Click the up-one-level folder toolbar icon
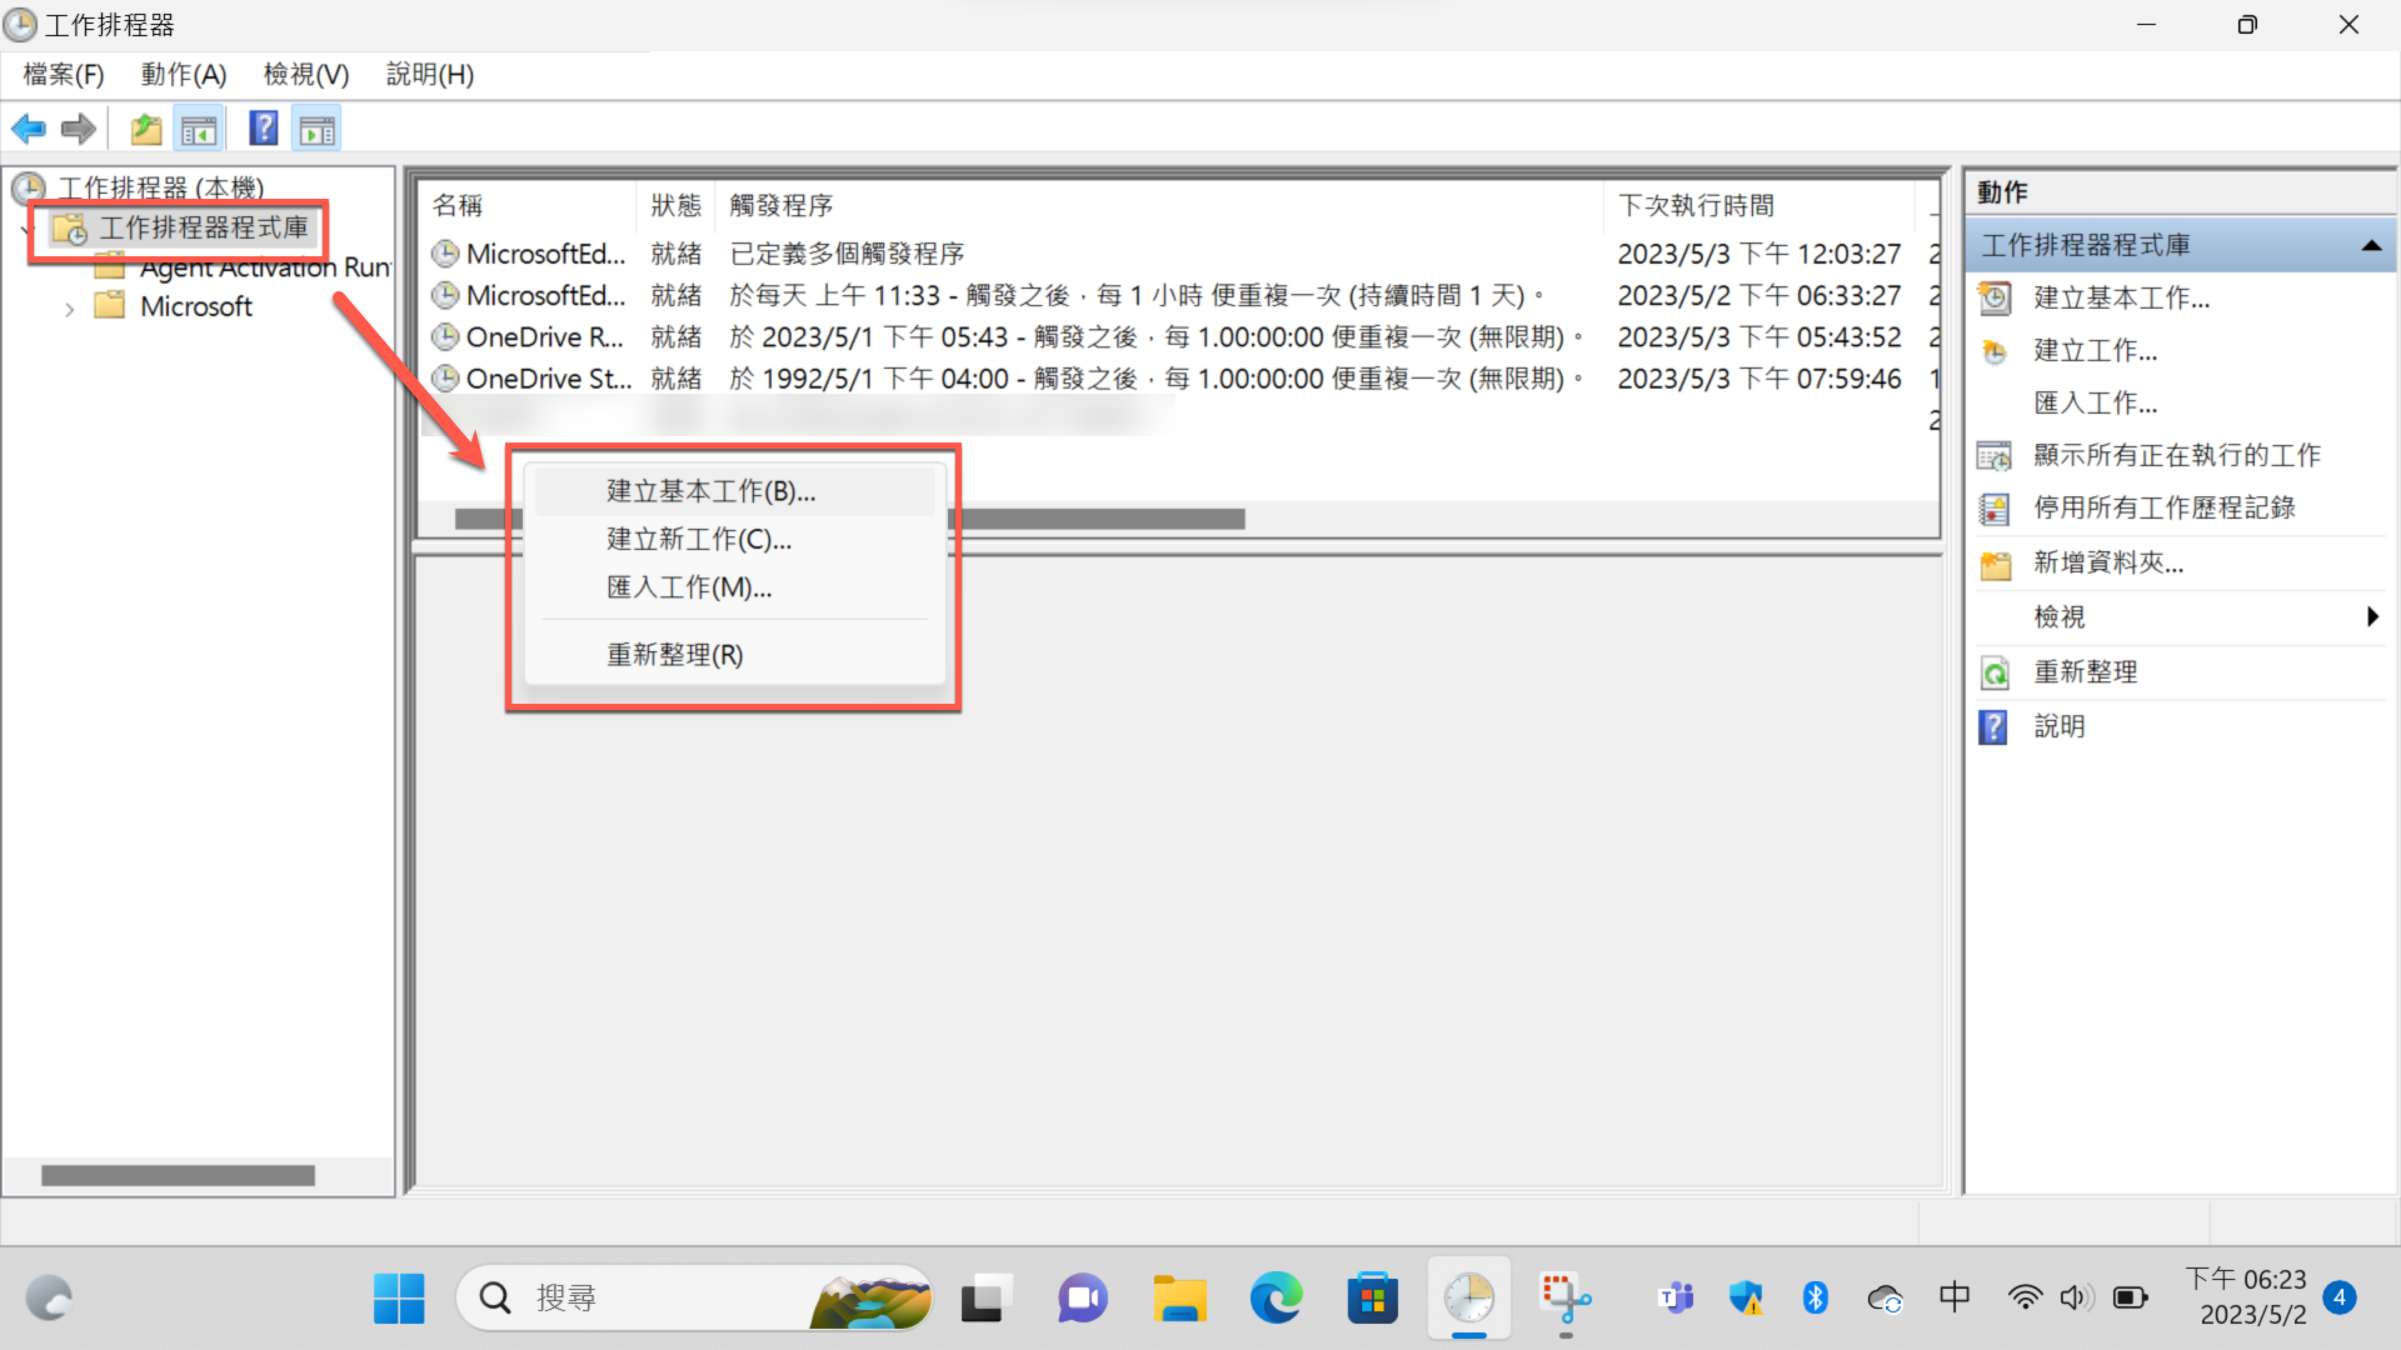Image resolution: width=2401 pixels, height=1350 pixels. pyautogui.click(x=146, y=129)
